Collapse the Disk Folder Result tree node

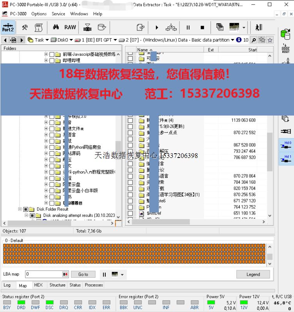(x=19, y=209)
